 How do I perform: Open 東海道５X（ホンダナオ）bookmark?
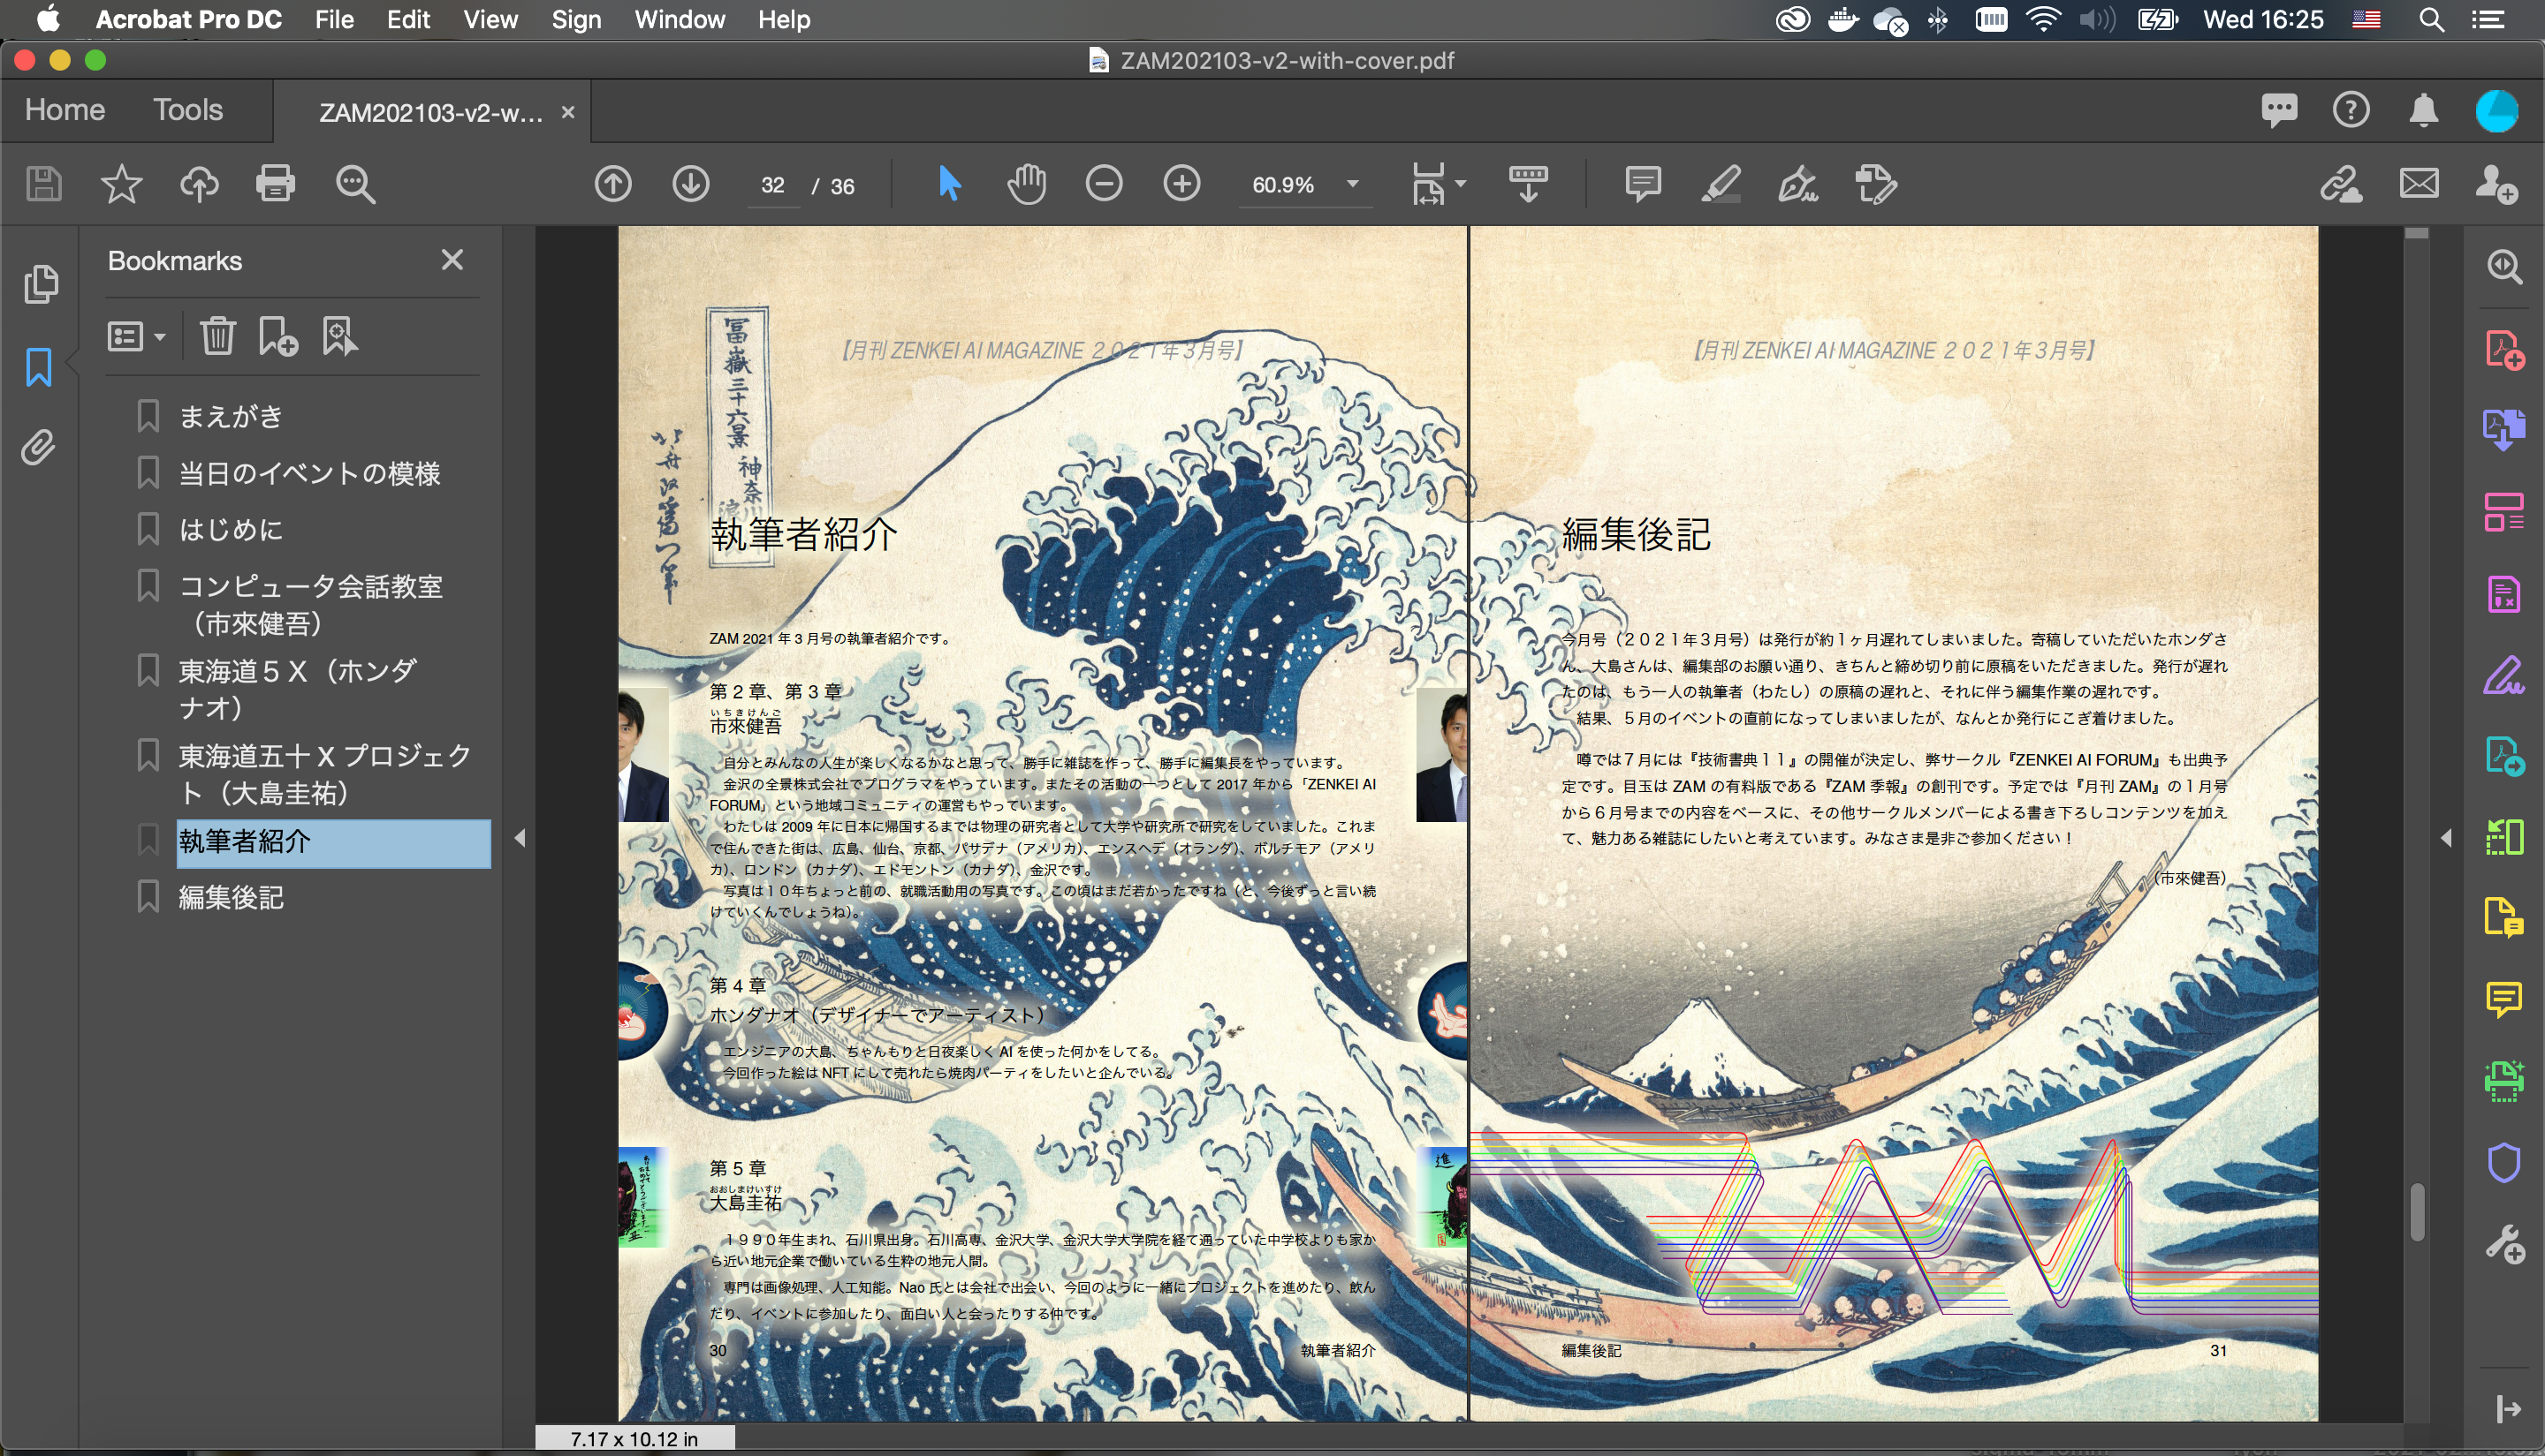coord(297,688)
